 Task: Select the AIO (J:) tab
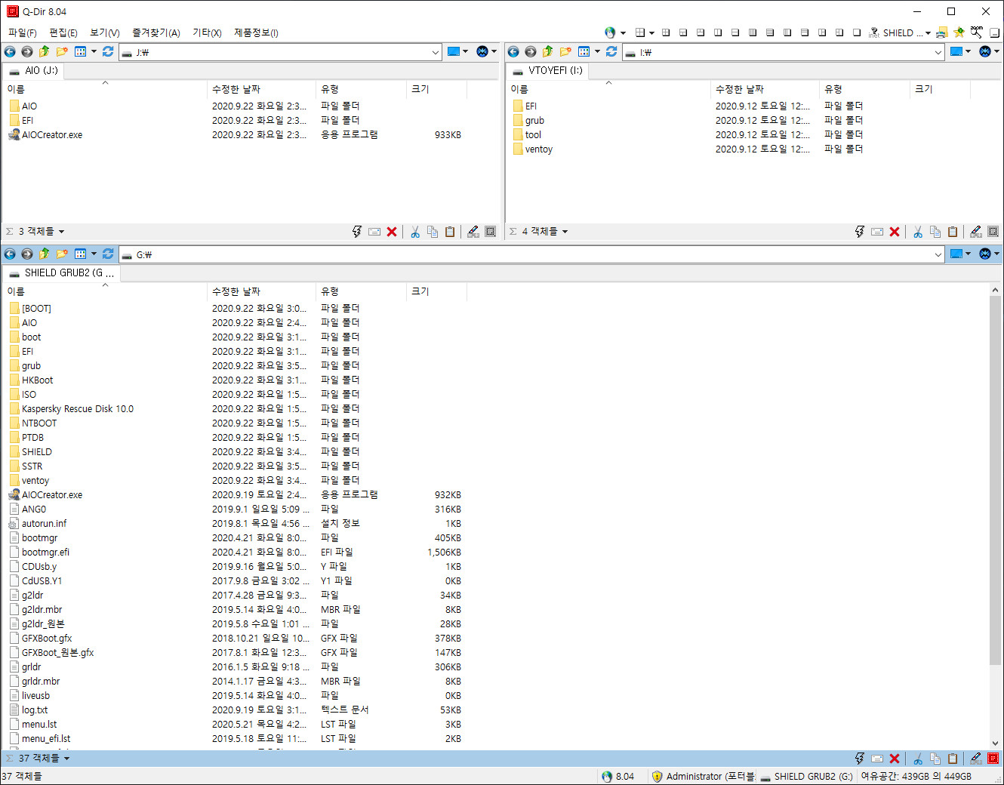click(x=33, y=70)
